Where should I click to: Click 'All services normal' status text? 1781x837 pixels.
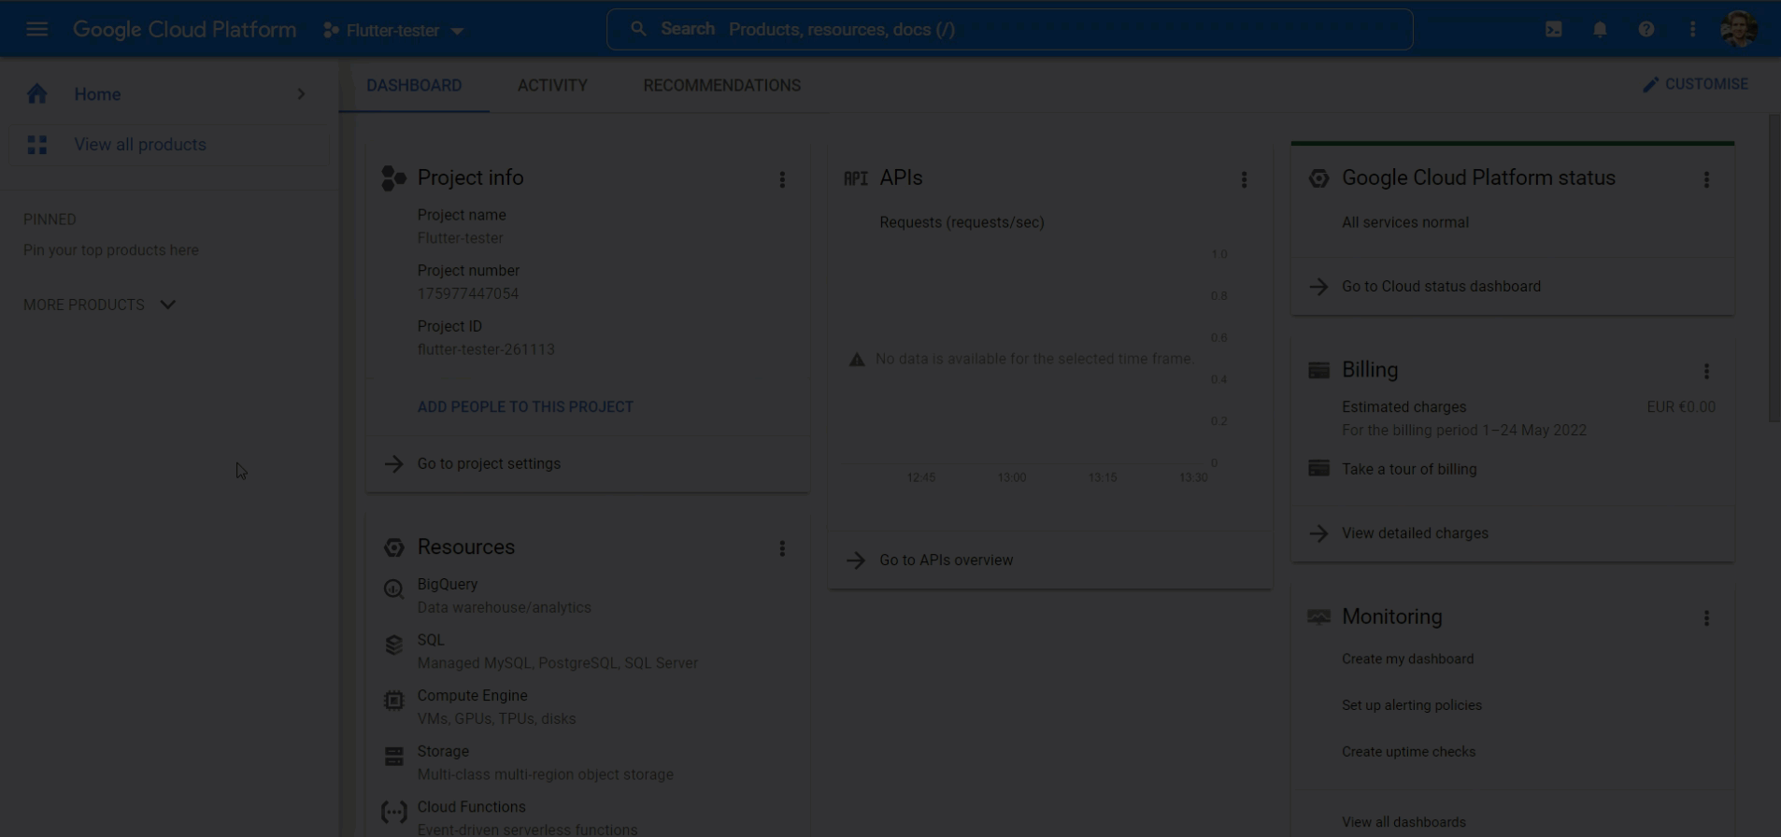pos(1404,222)
